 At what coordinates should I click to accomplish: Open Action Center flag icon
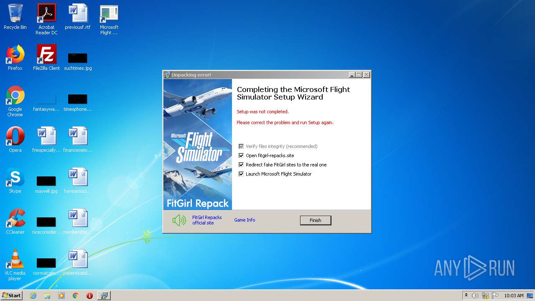pyautogui.click(x=495, y=296)
